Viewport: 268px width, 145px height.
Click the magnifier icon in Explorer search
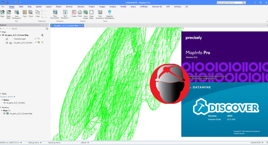click(47, 29)
